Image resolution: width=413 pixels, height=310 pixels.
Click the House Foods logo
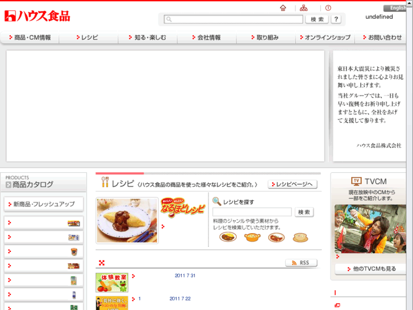tap(37, 16)
